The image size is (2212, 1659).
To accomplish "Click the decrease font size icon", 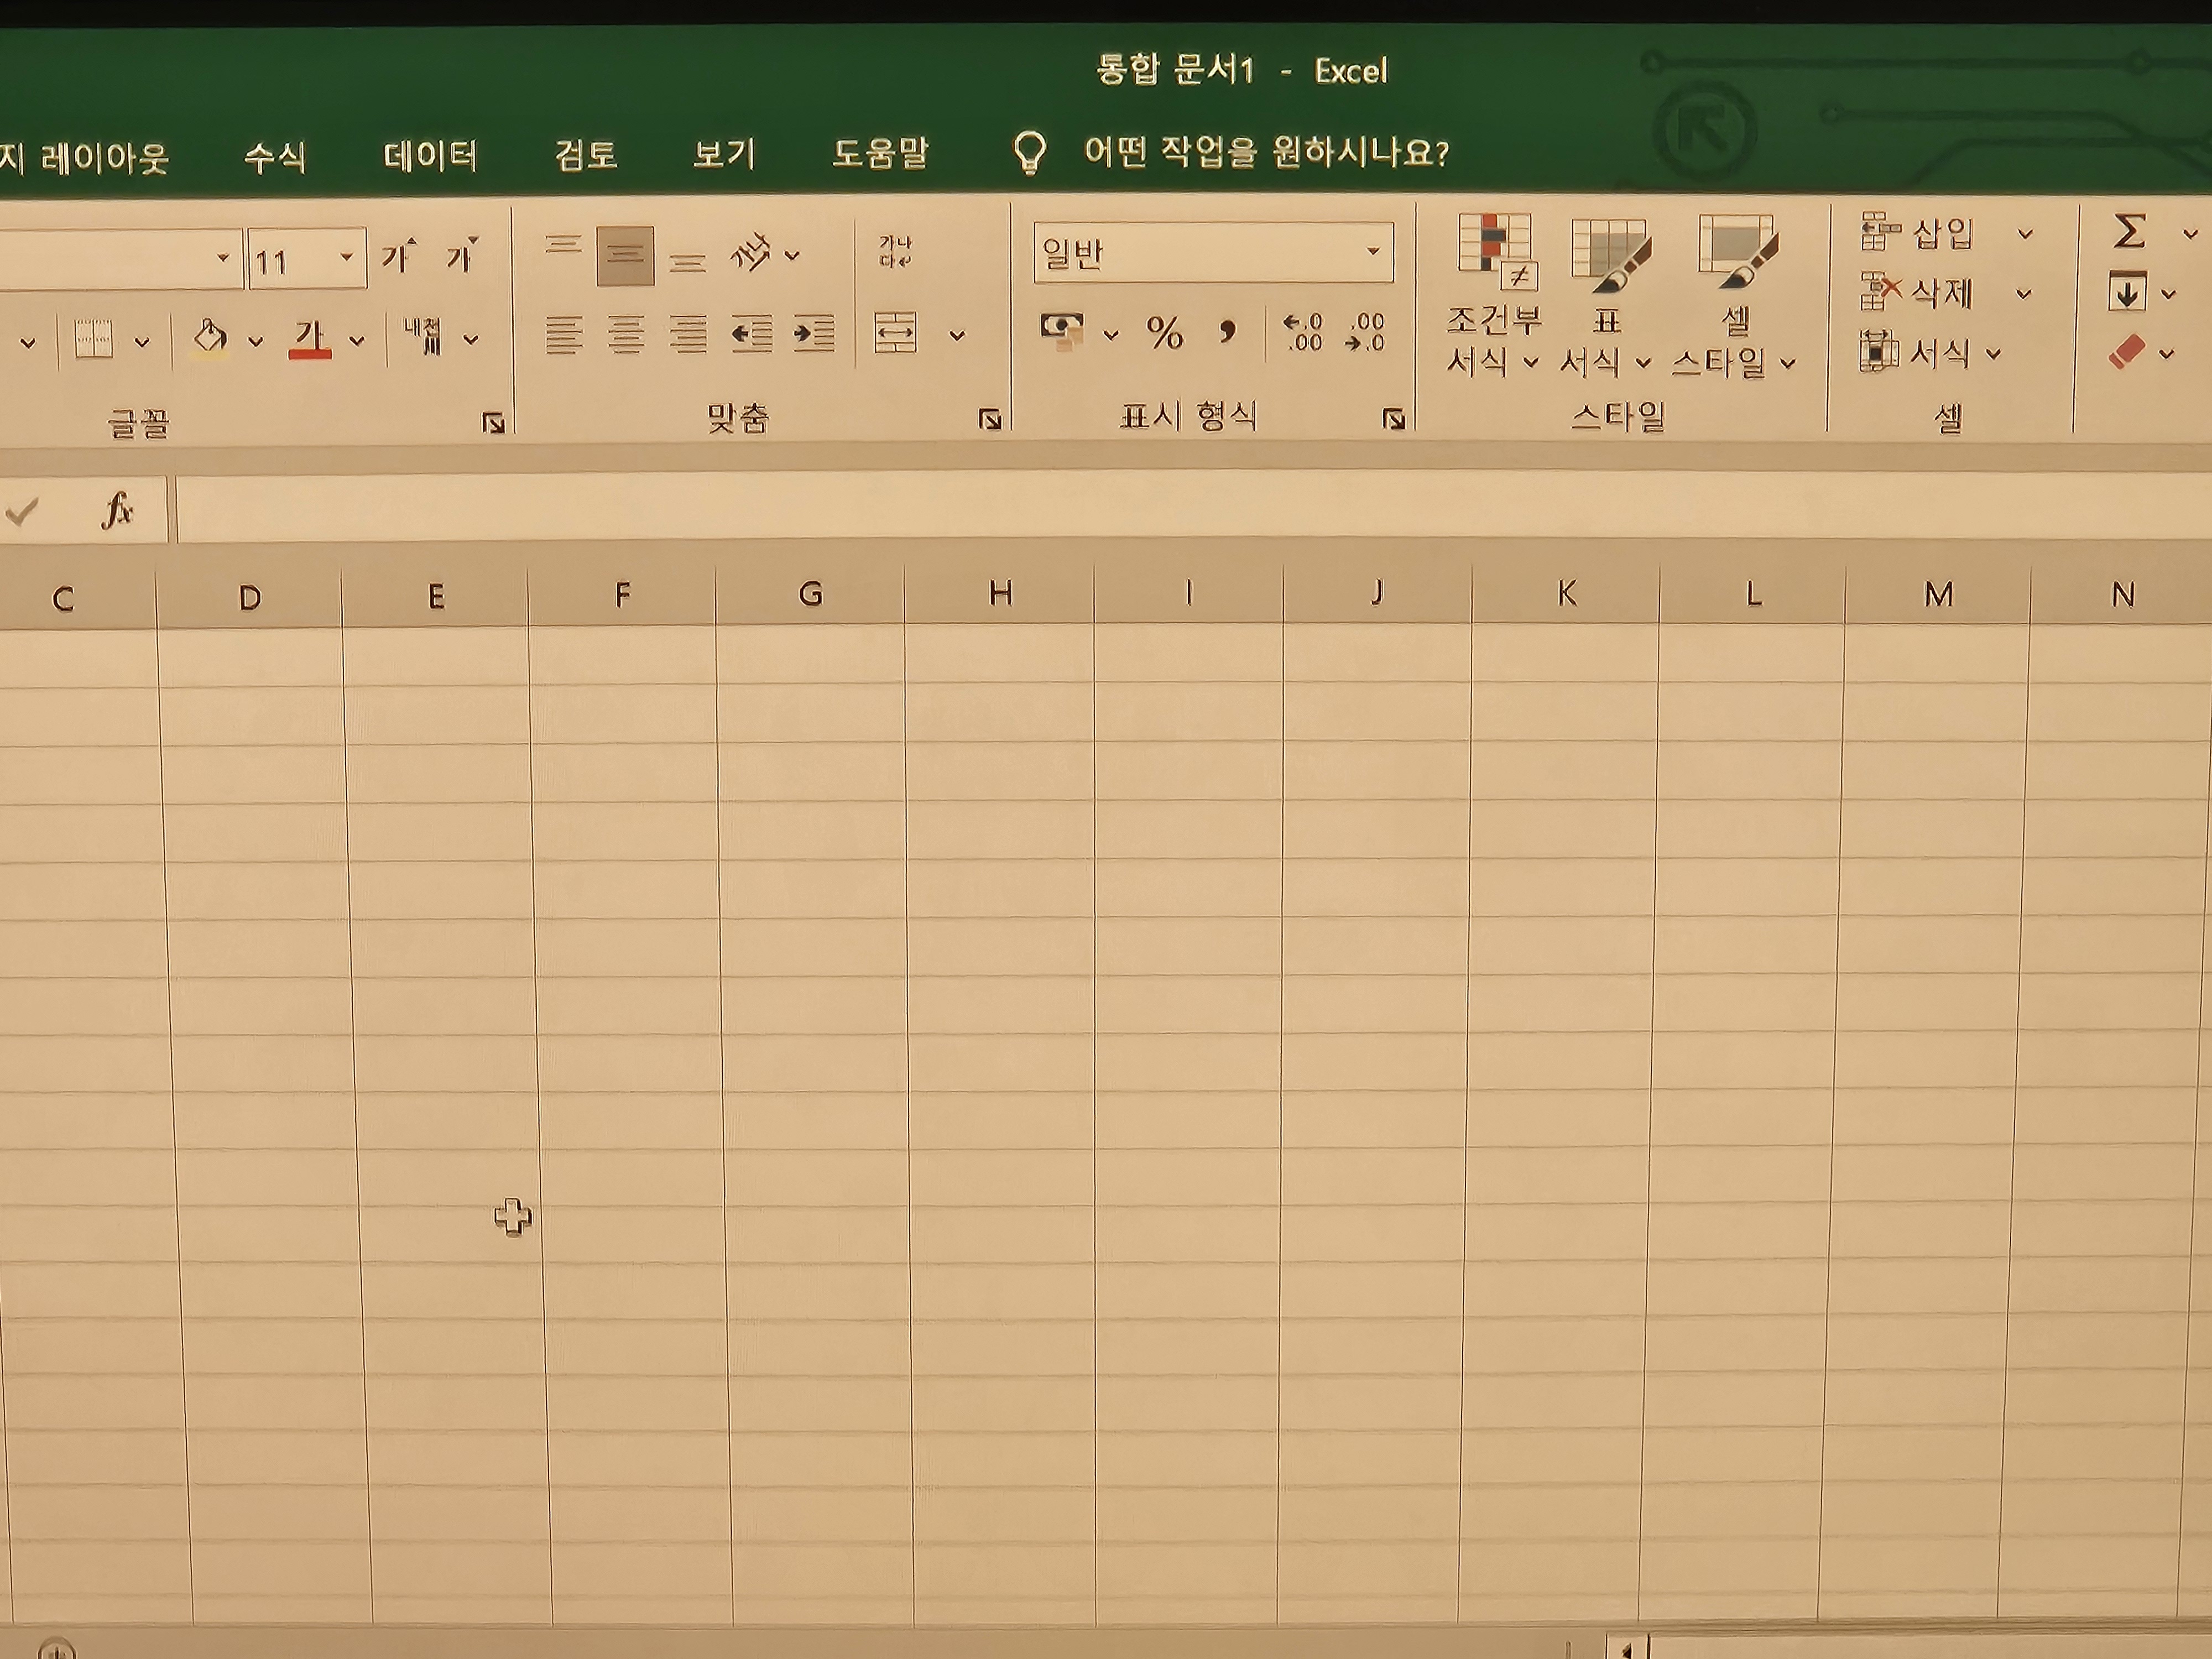I will tap(462, 256).
